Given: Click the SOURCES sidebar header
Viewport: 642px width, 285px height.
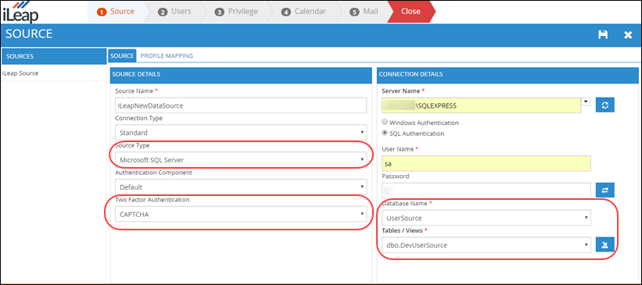Looking at the screenshot, I should point(54,56).
